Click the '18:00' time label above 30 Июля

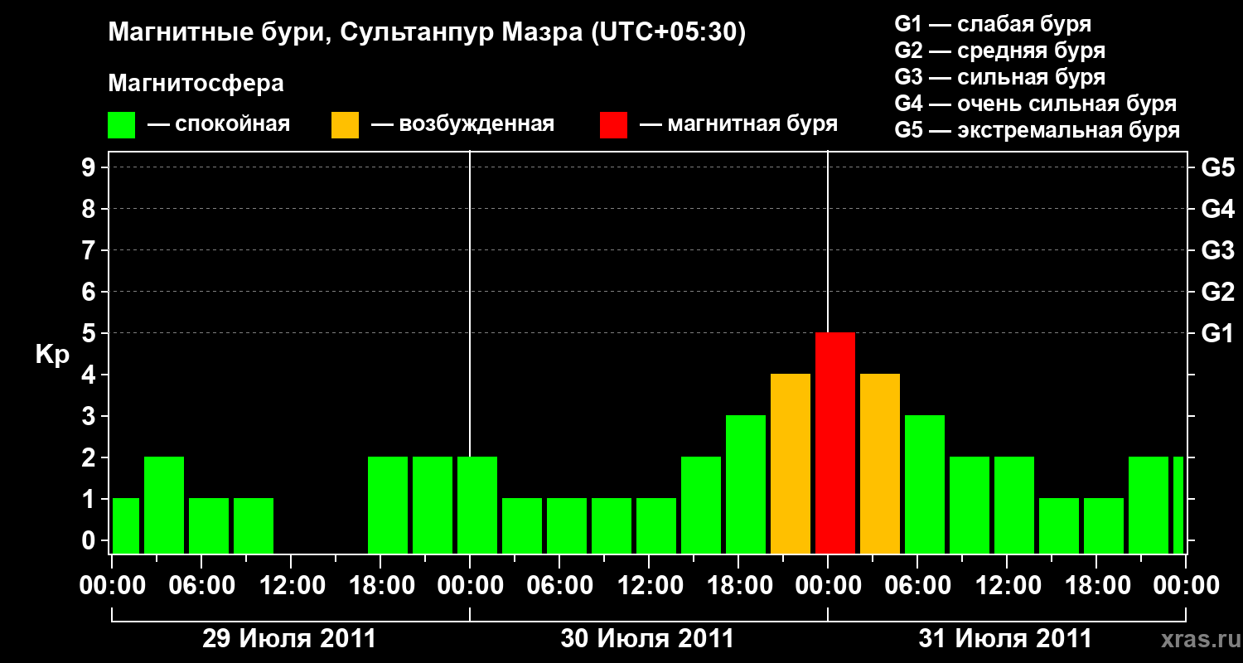738,586
